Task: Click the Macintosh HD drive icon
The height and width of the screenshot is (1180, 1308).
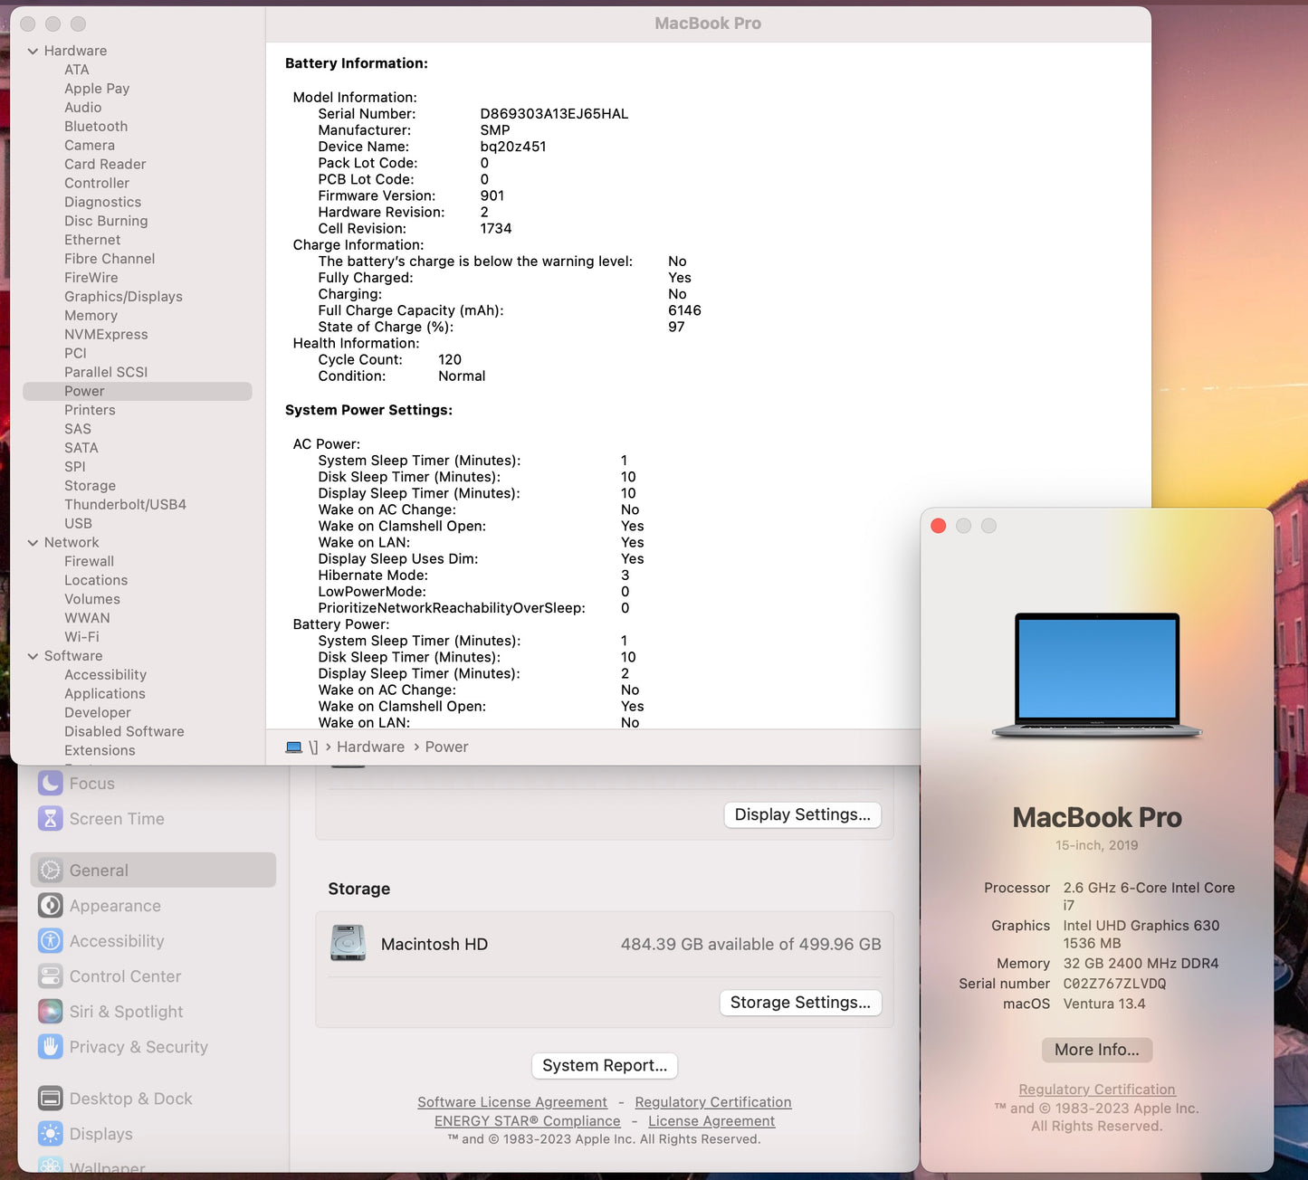Action: (x=347, y=944)
